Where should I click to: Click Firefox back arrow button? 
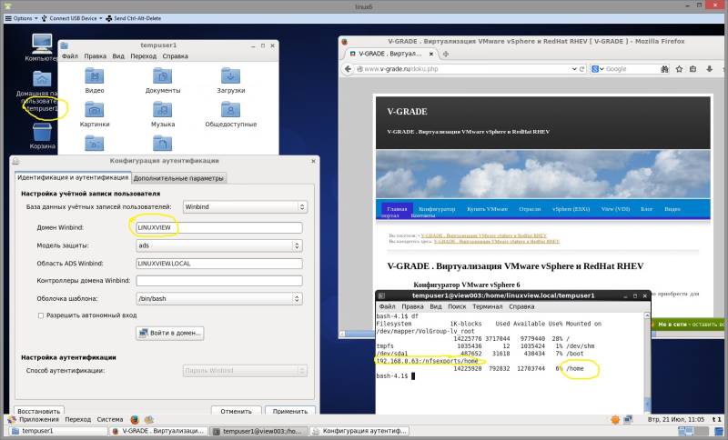coord(348,68)
